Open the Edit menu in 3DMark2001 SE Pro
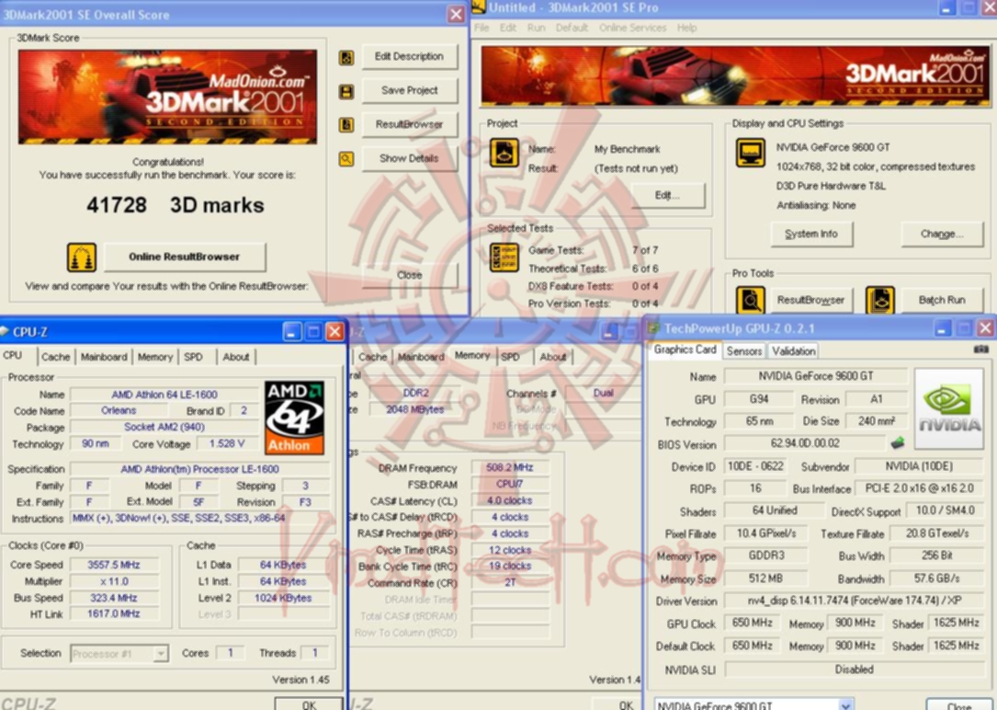 pos(508,28)
